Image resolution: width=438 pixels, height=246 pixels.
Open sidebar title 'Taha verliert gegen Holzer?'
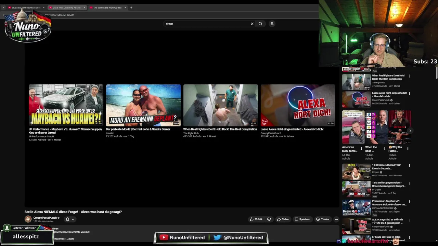pyautogui.click(x=388, y=184)
